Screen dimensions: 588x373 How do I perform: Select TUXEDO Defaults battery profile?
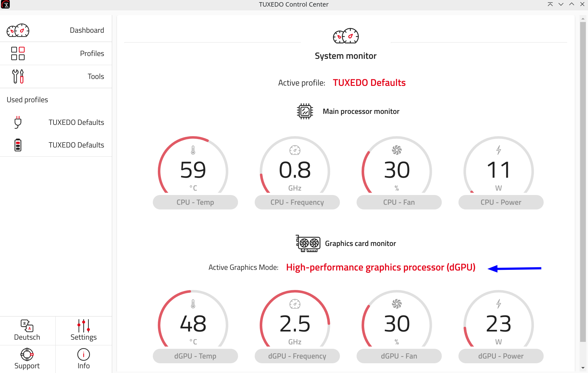76,145
